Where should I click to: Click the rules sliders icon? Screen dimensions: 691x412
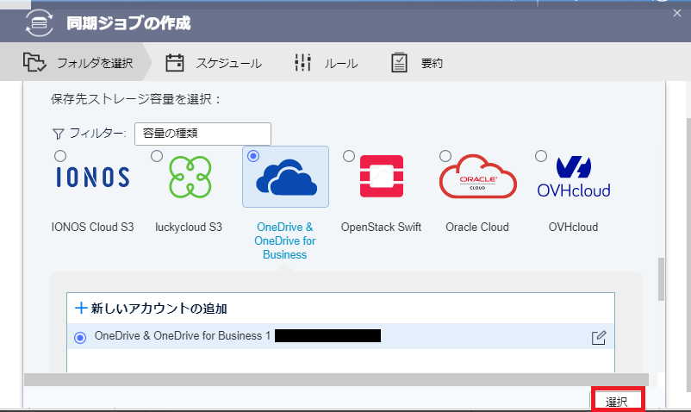click(x=302, y=63)
